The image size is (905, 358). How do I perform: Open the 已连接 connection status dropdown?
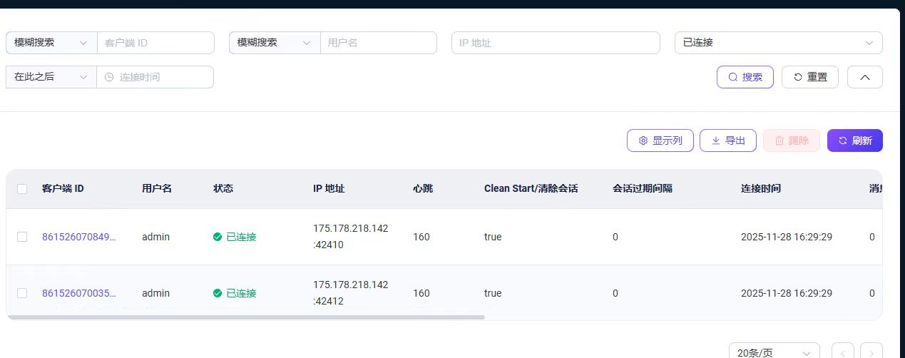tap(778, 43)
